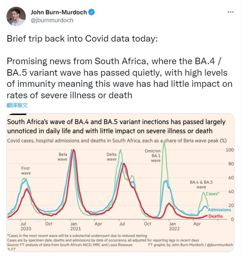Click the red Deaths line label

click(x=215, y=216)
